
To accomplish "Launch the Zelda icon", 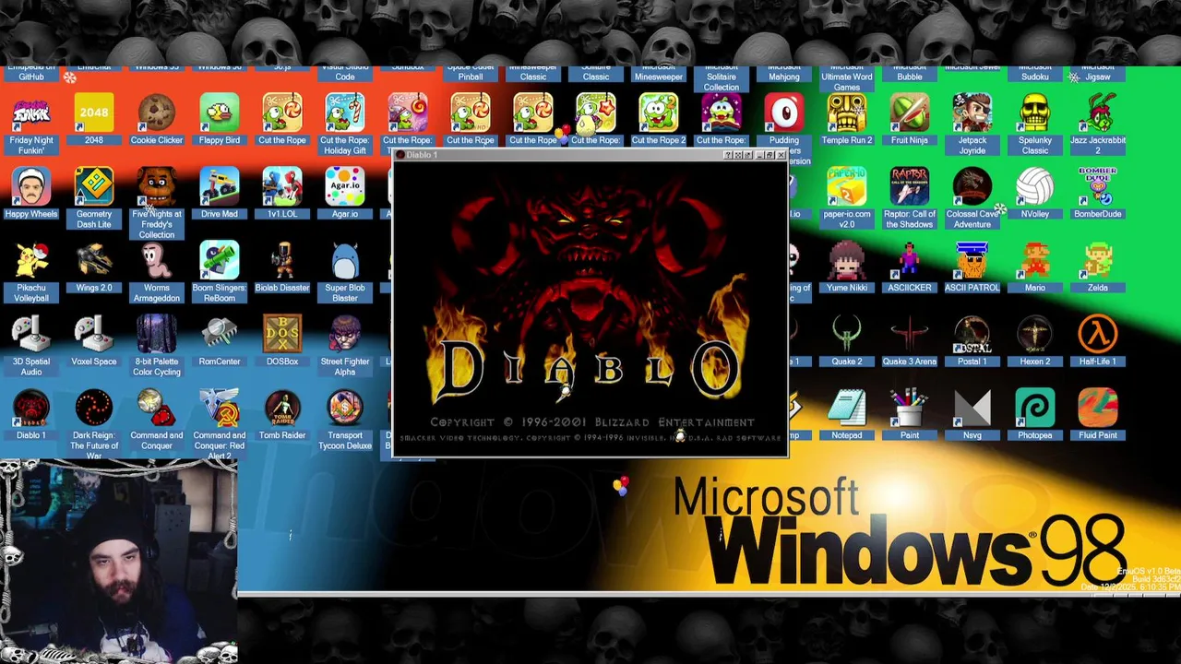I will point(1098,261).
